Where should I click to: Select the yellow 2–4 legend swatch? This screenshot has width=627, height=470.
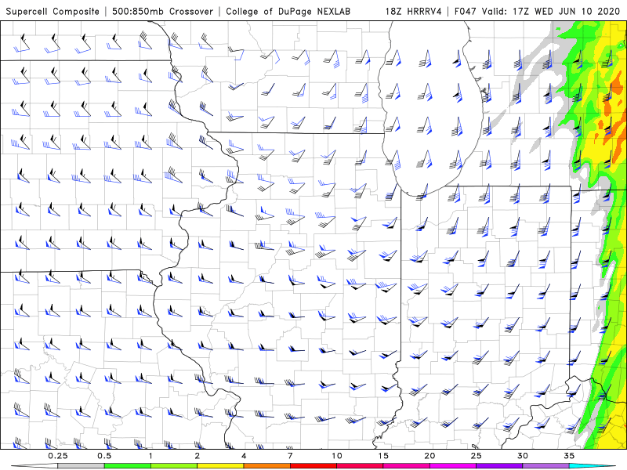click(x=220, y=466)
